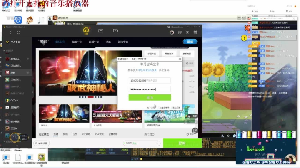Viewport: 300px width, 168px height.
Task: Open the server region dropdown
Action: (141, 143)
